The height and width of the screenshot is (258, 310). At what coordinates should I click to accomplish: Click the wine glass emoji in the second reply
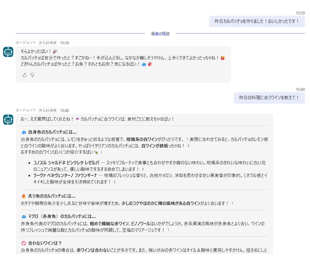(x=77, y=119)
